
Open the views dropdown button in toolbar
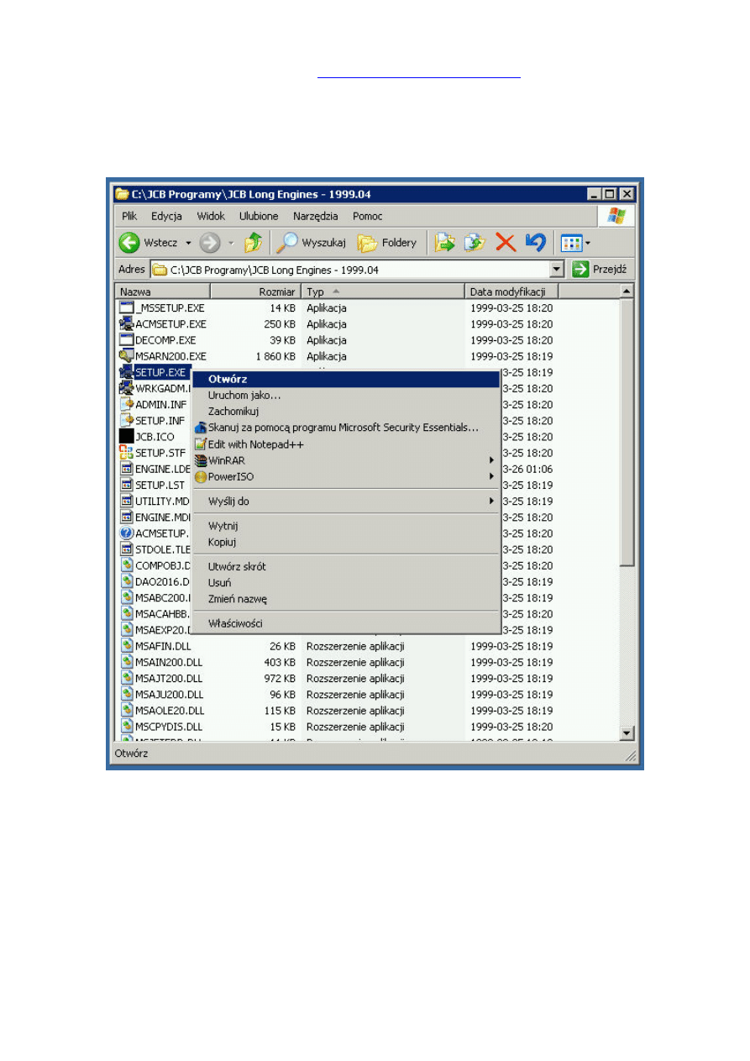click(575, 243)
